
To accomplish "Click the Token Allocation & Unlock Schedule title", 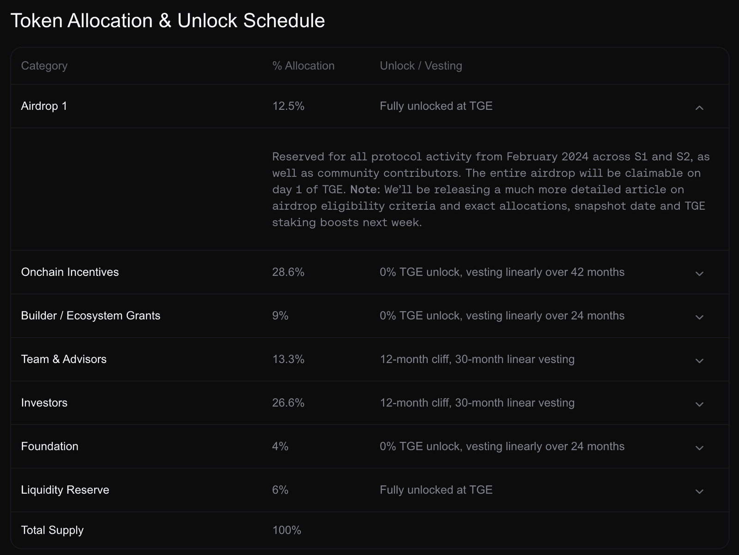I will (x=168, y=20).
